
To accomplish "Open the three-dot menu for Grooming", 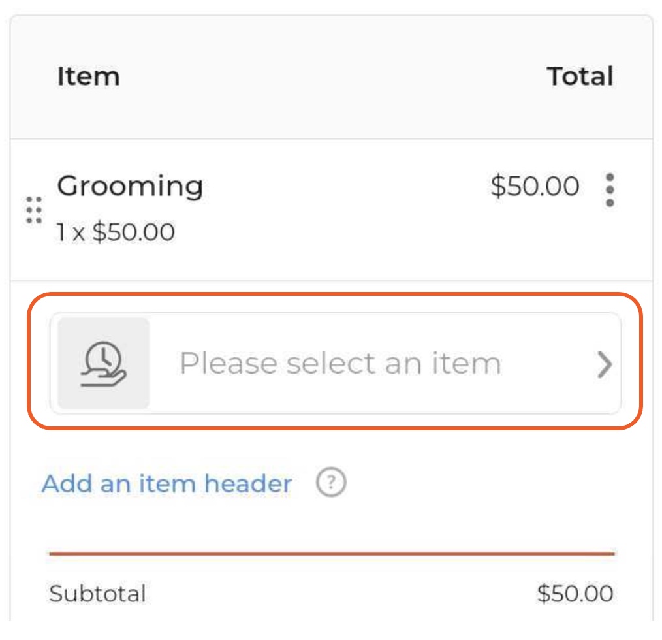I will pyautogui.click(x=609, y=190).
